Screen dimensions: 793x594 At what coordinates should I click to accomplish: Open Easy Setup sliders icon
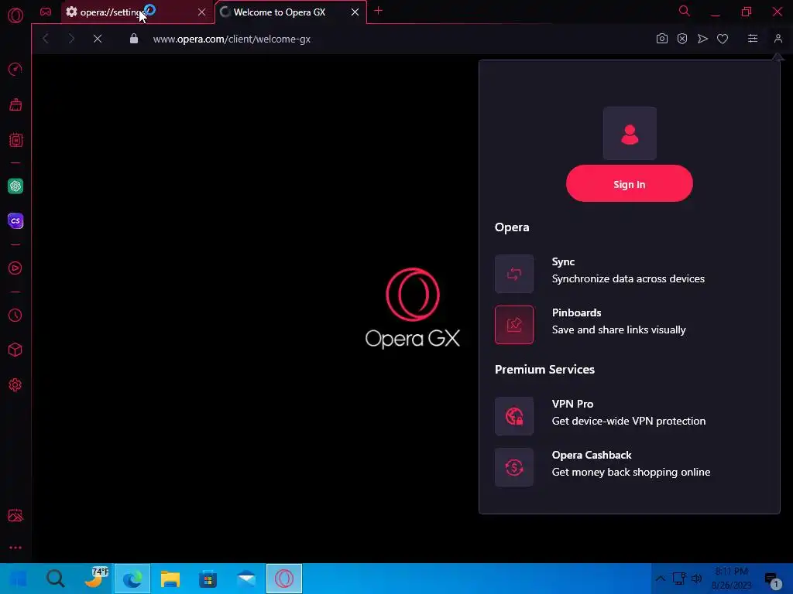[x=753, y=39]
